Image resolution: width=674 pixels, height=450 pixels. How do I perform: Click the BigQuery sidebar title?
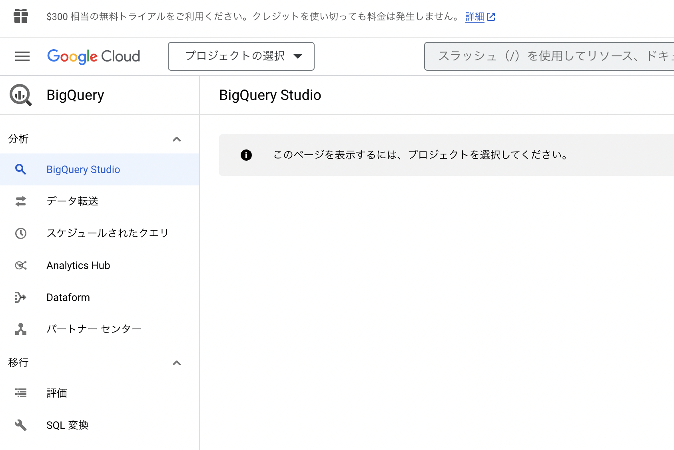click(x=75, y=95)
